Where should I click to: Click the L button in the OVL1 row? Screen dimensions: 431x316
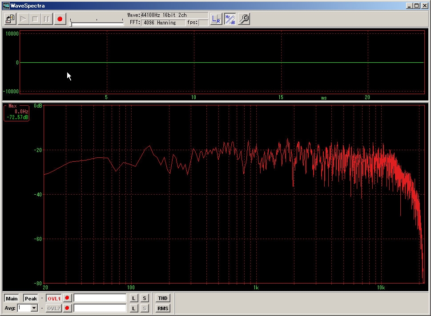pos(134,298)
